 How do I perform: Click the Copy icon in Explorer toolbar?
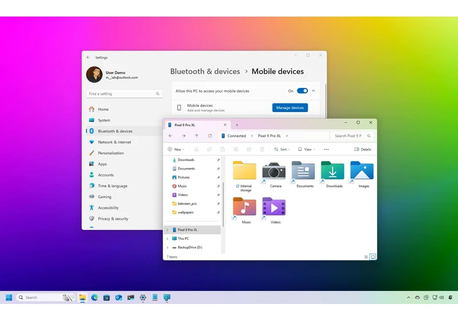click(210, 149)
